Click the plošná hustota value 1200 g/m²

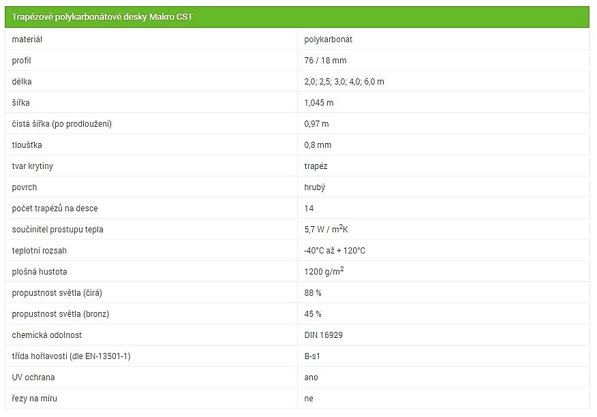[x=324, y=271]
